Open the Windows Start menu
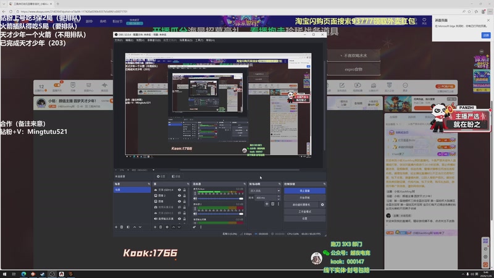The height and width of the screenshot is (278, 494). coord(4,274)
